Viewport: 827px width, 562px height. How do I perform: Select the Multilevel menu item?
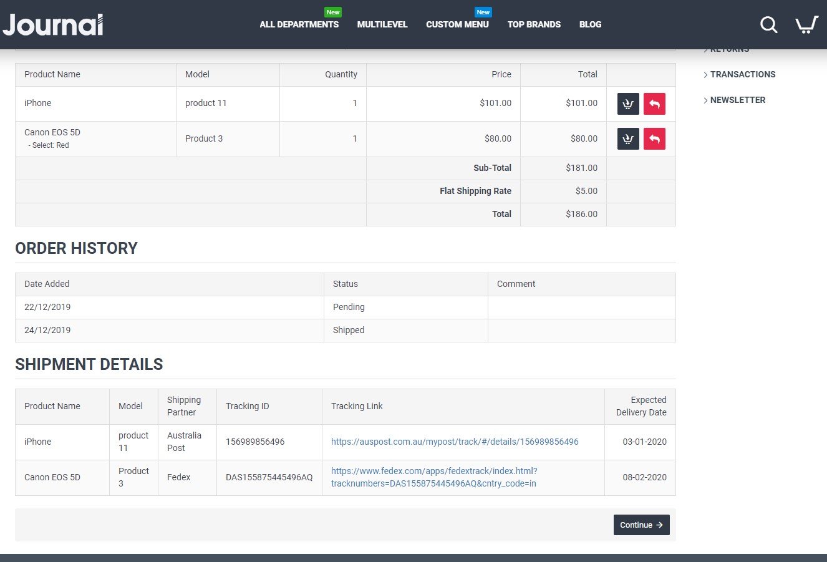tap(382, 24)
